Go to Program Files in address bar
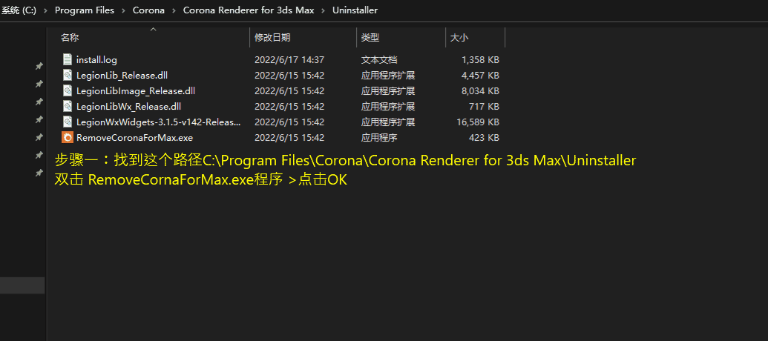 pyautogui.click(x=85, y=10)
